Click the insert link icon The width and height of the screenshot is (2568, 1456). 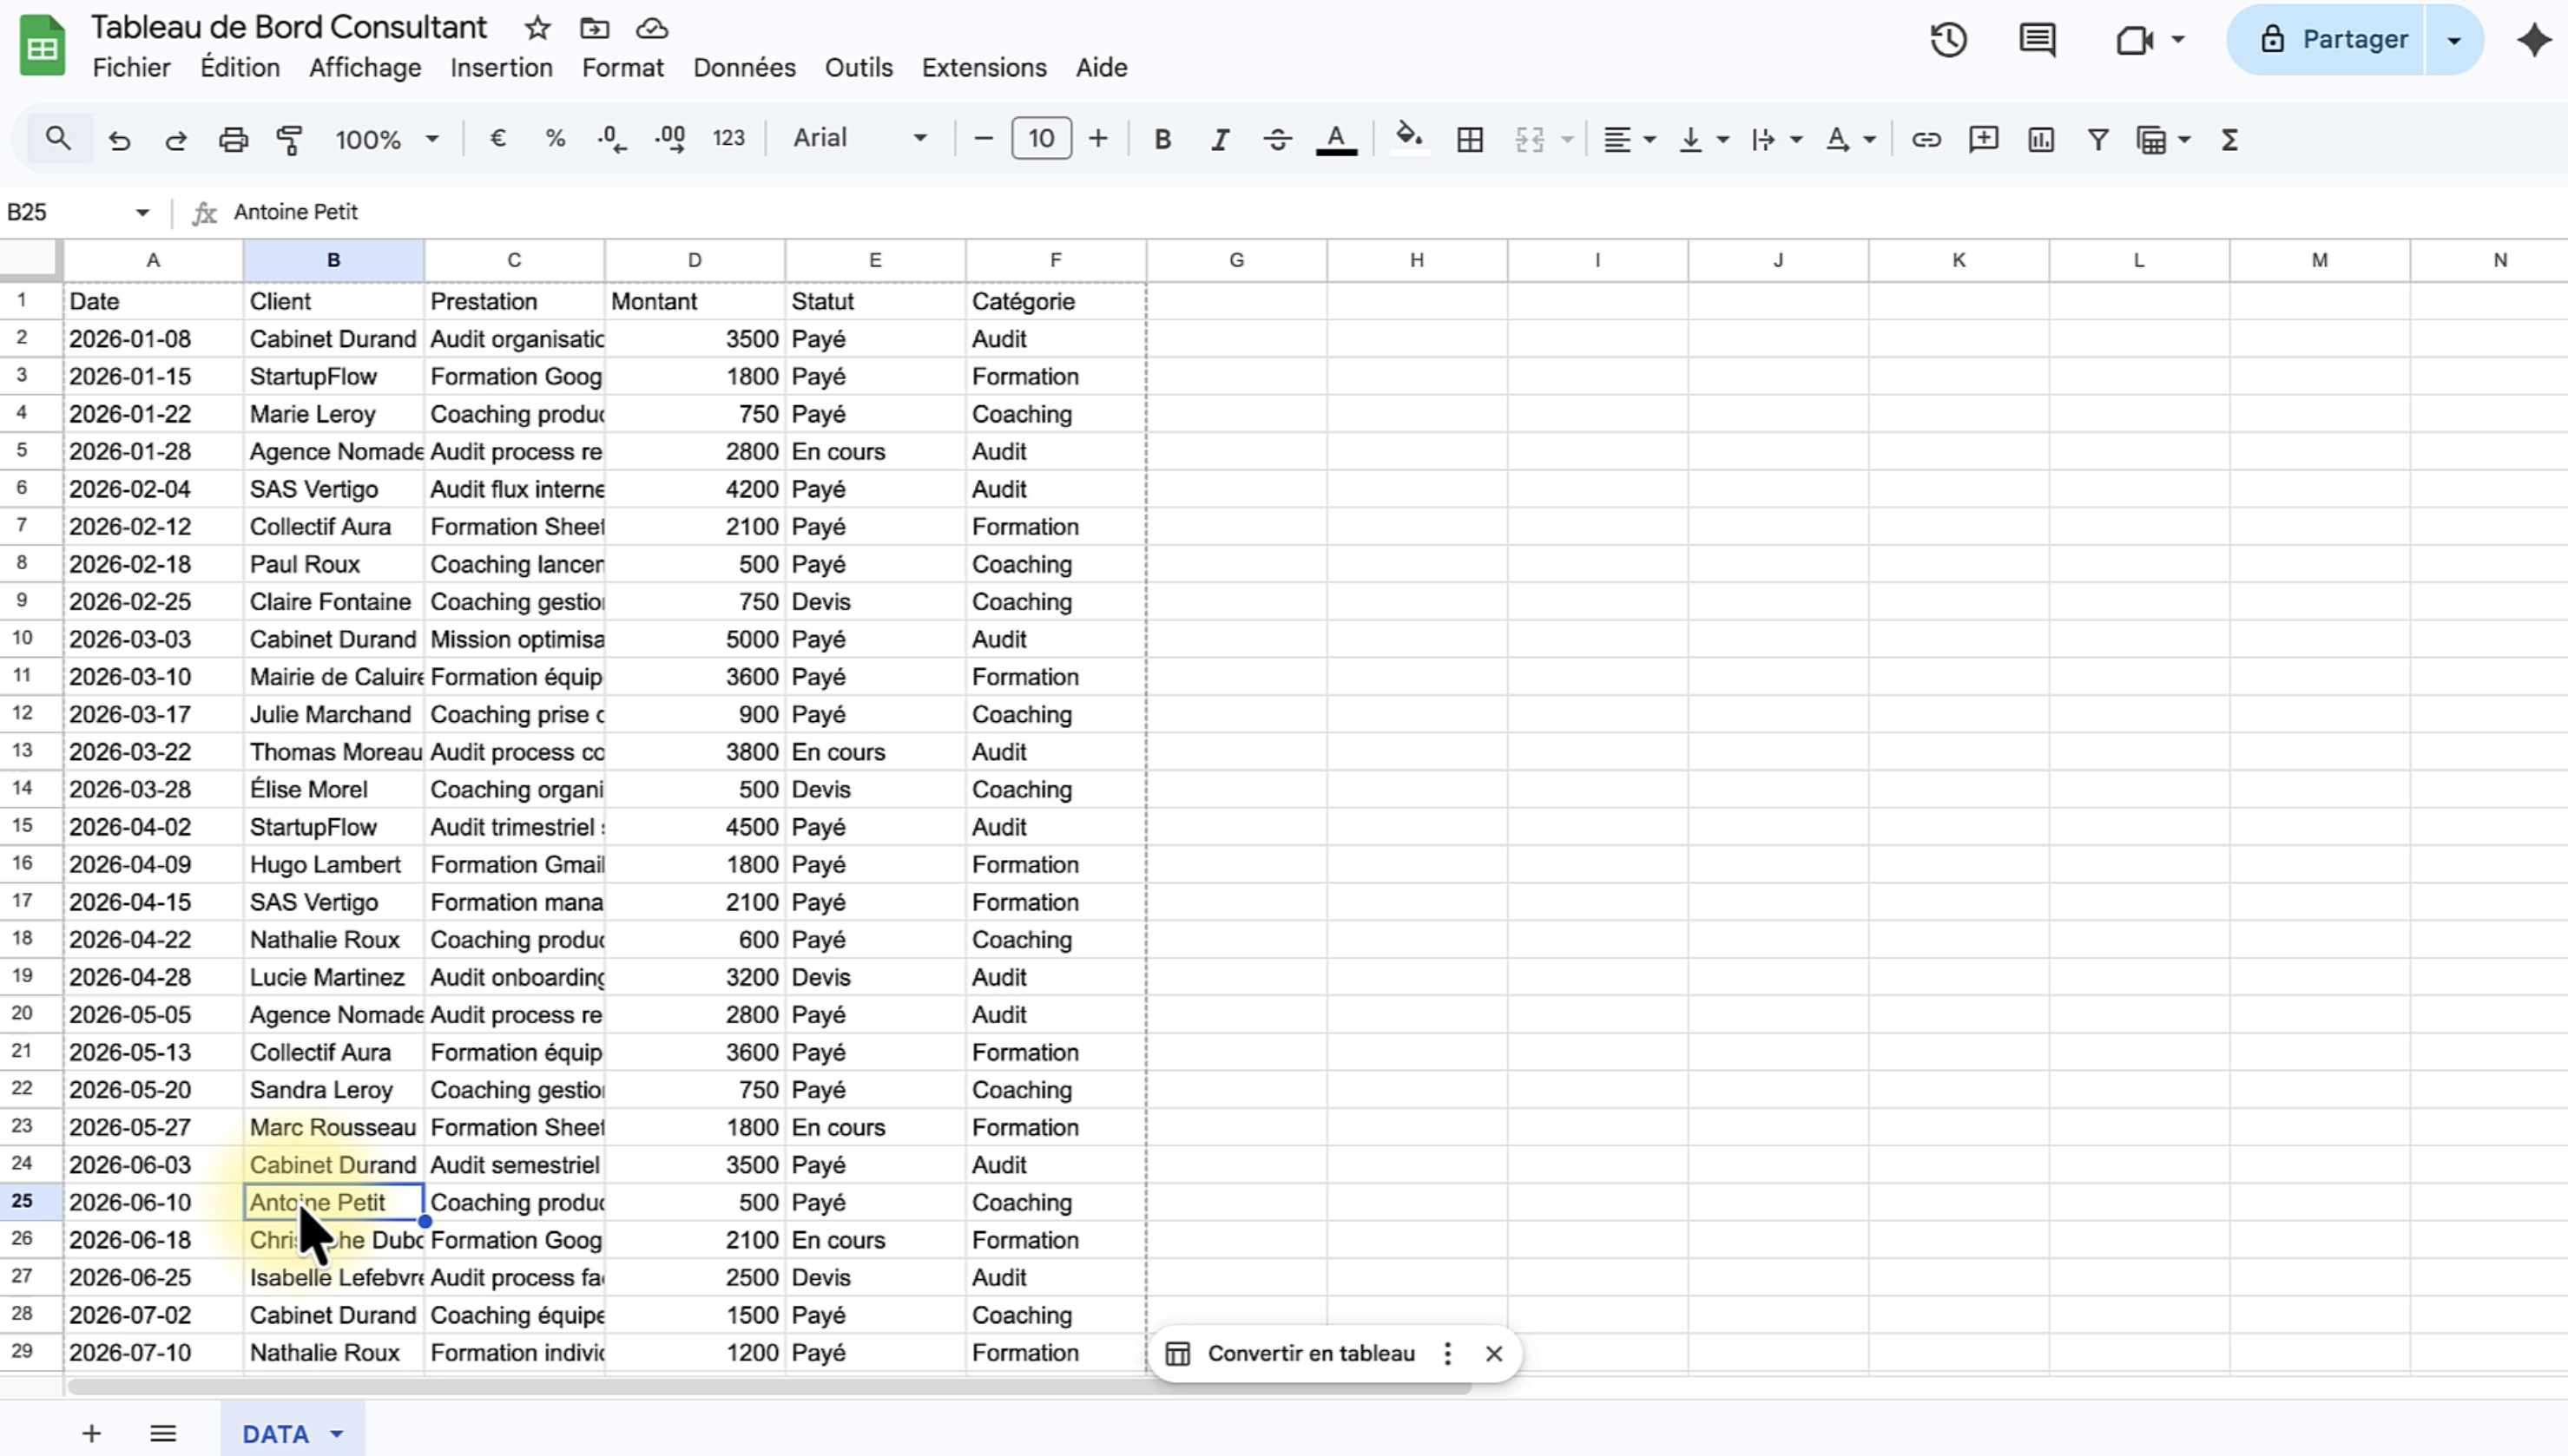pyautogui.click(x=1926, y=139)
